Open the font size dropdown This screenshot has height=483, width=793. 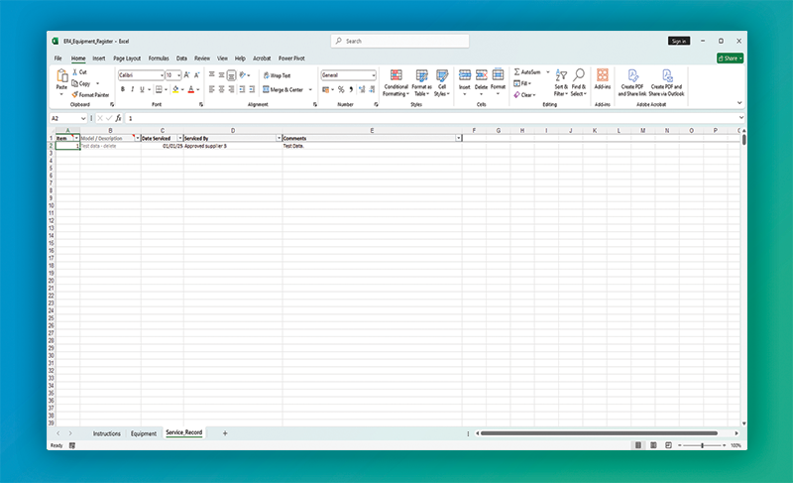tap(178, 75)
